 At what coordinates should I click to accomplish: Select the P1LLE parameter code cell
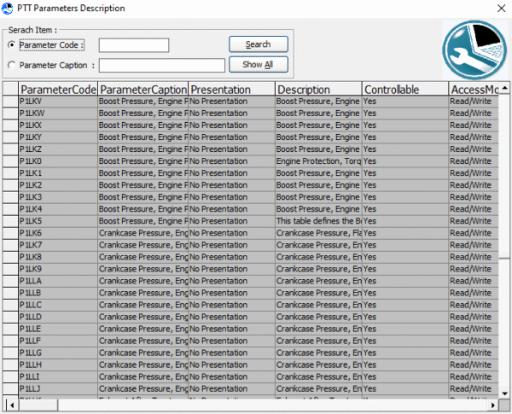(x=58, y=329)
